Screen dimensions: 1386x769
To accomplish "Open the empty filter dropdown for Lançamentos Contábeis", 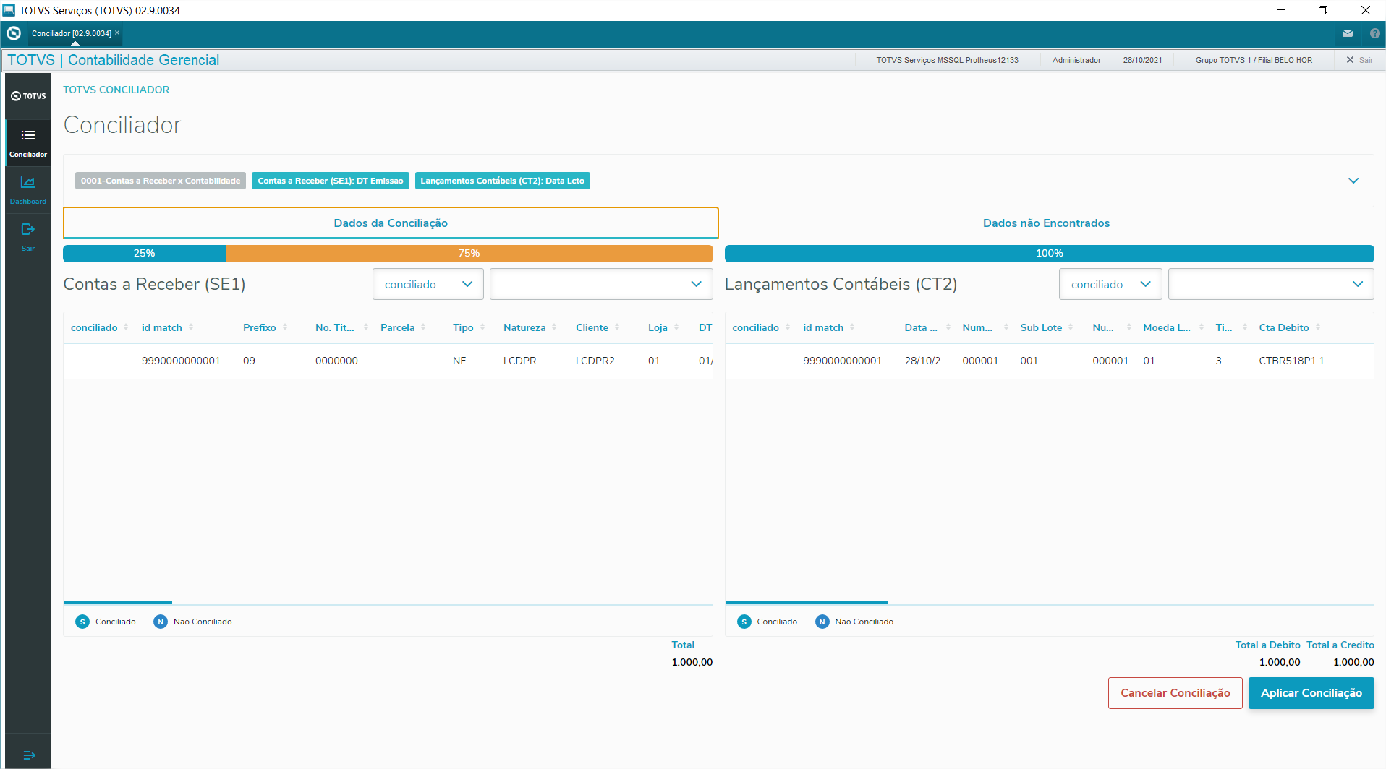I will [1271, 284].
